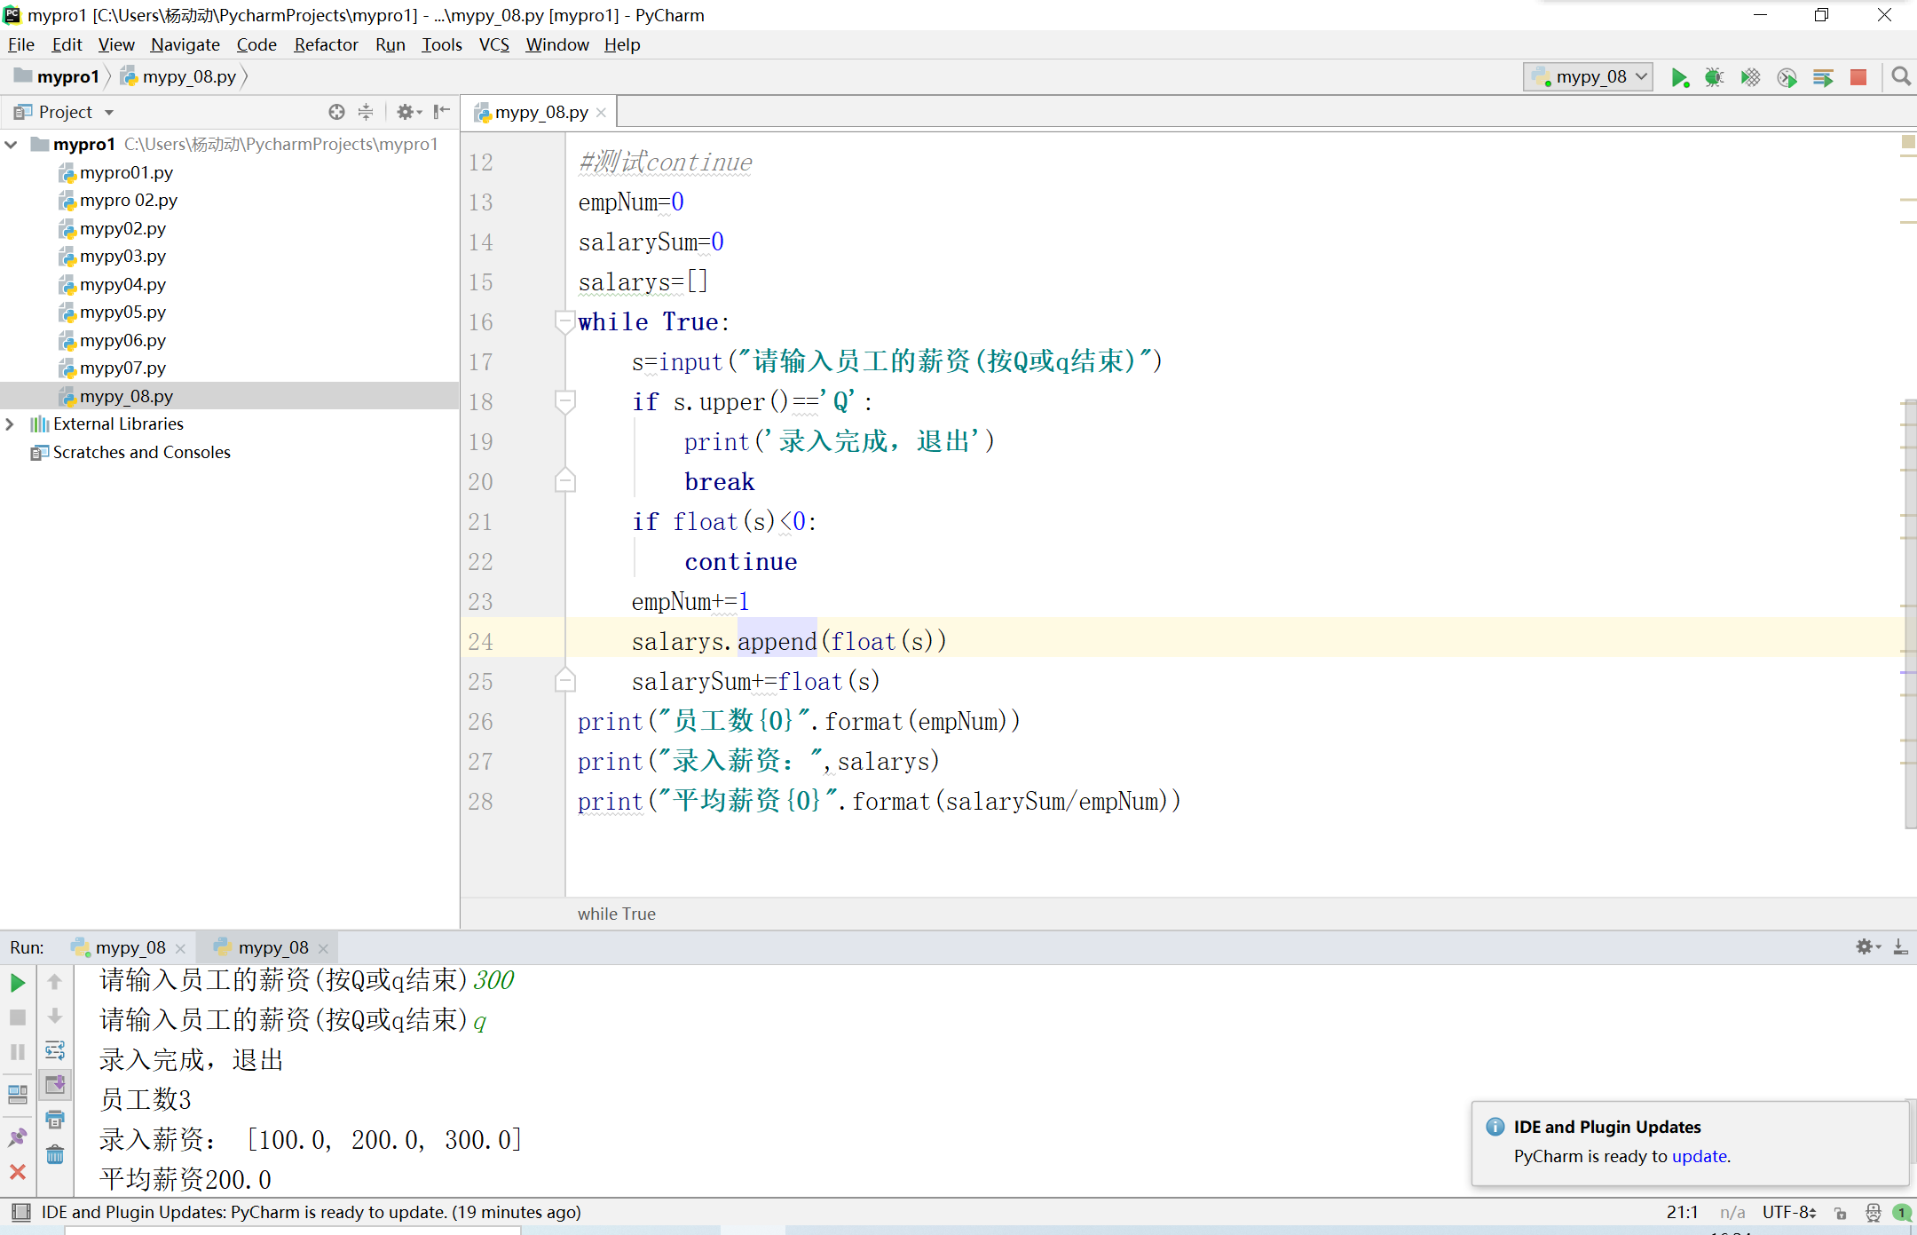
Task: Close the first mypy_08 Run tab
Action: 181,948
